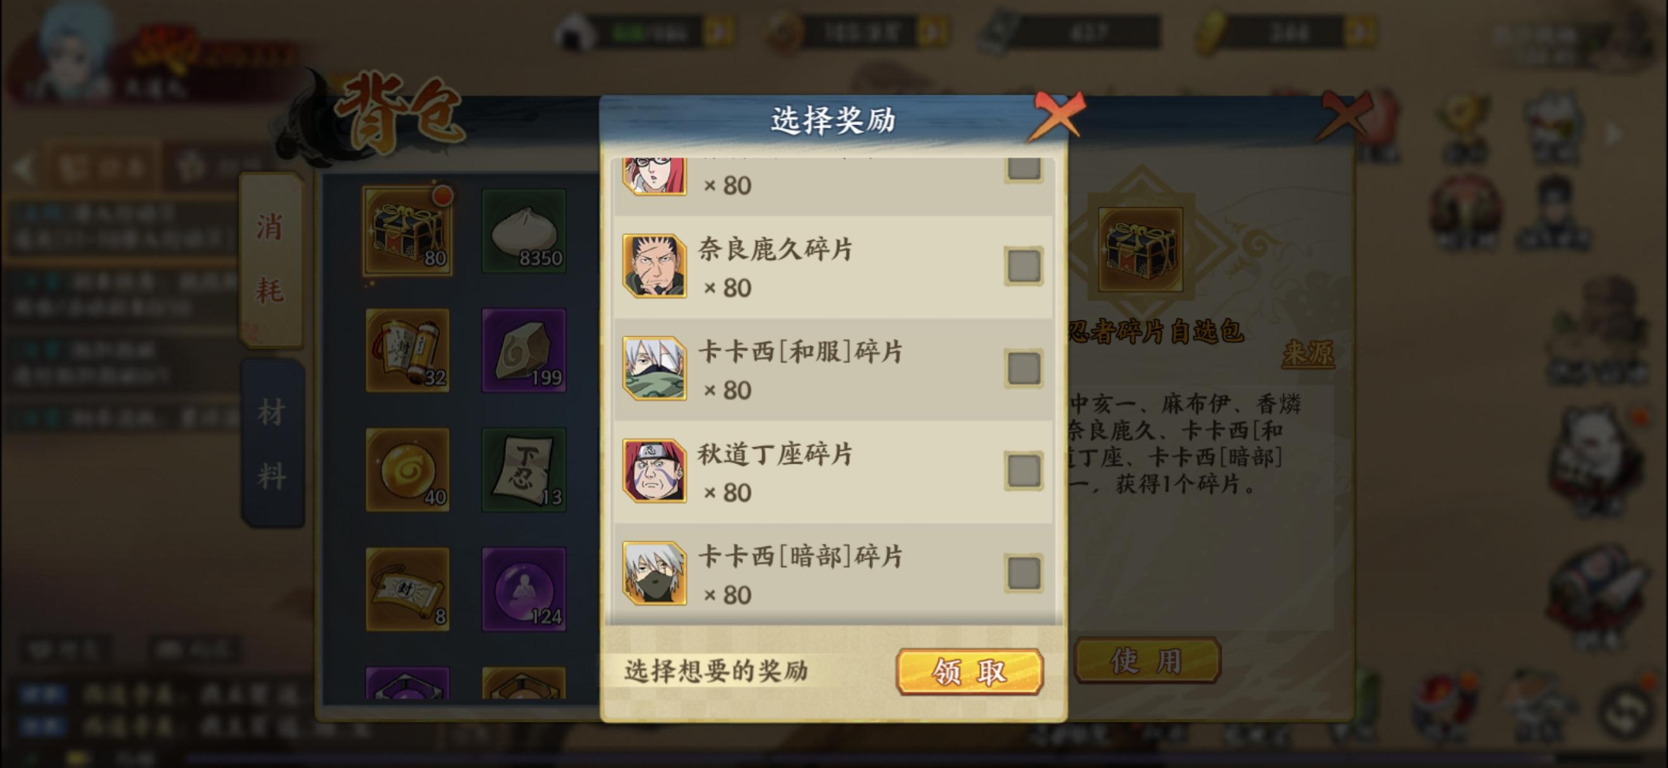Select the steamed bun item 8350
Image resolution: width=1668 pixels, height=768 pixels.
(524, 232)
